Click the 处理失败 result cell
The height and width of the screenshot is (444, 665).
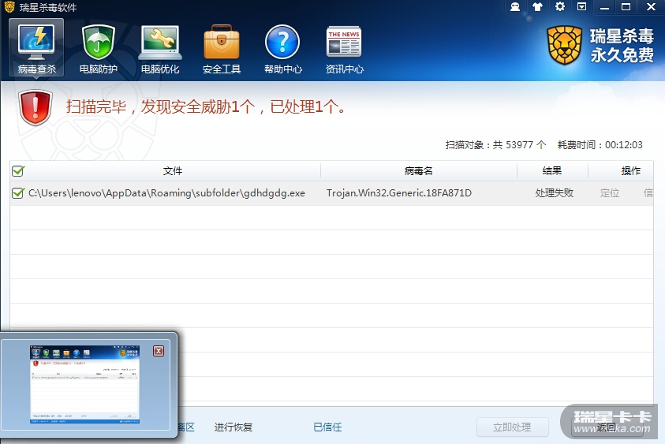coord(555,193)
